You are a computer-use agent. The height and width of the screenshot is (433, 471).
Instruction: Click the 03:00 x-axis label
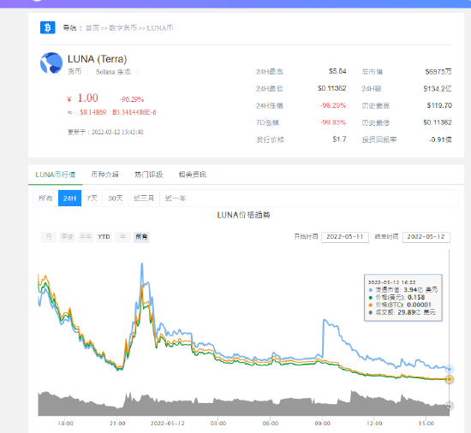point(218,423)
